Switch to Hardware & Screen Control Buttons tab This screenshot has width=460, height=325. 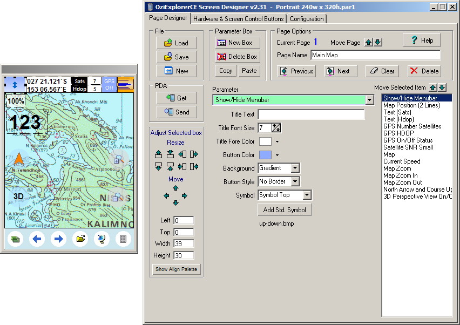(x=238, y=19)
